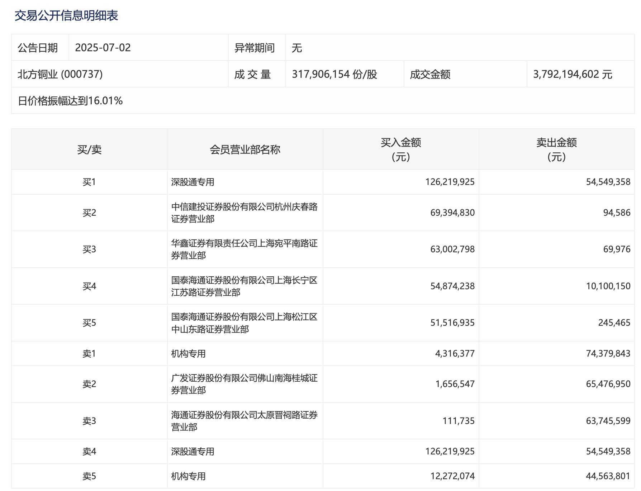Screen dimensions: 641x491
Task: Select the 卖3 row label
Action: [x=89, y=421]
